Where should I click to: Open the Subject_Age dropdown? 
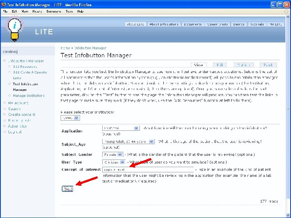coord(129,141)
